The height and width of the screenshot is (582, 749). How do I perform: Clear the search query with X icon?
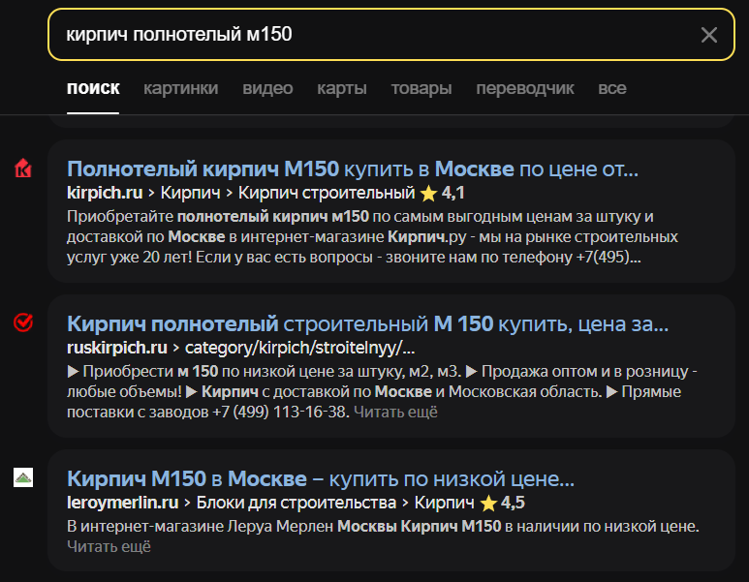point(709,35)
